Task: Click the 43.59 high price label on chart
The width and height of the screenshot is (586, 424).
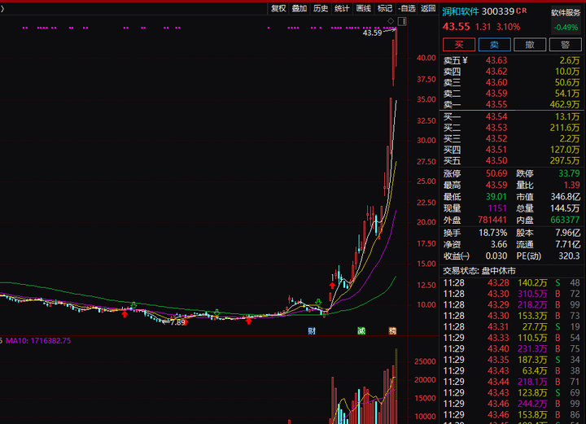Action: coord(372,33)
